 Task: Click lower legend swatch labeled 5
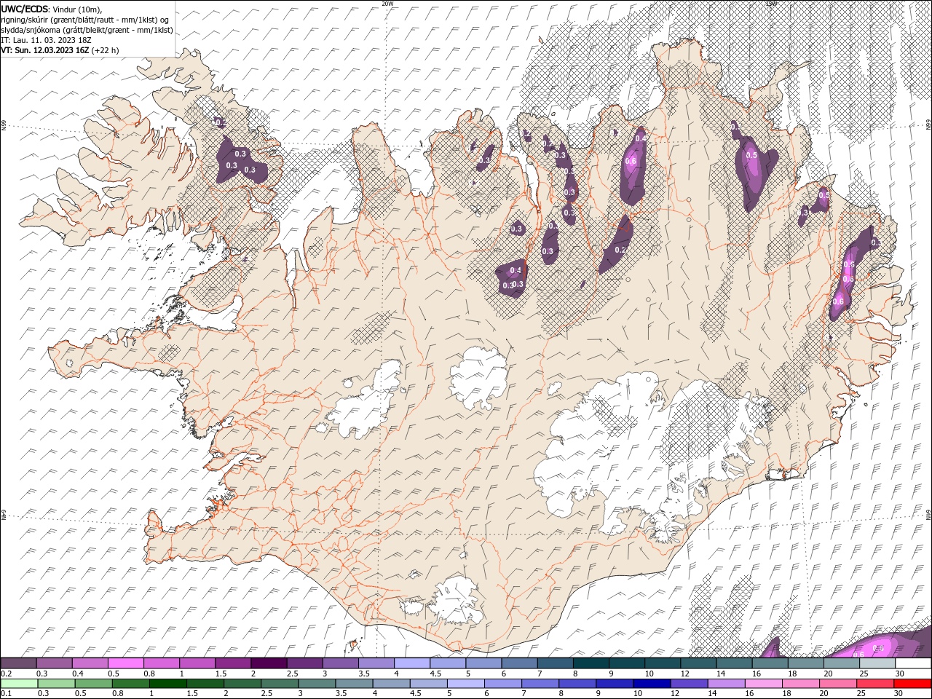click(465, 684)
